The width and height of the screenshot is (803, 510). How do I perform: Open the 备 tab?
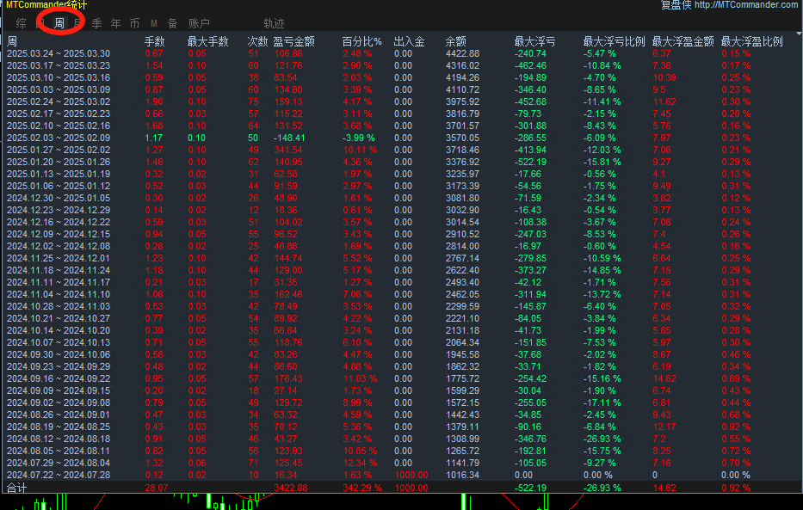click(x=172, y=23)
